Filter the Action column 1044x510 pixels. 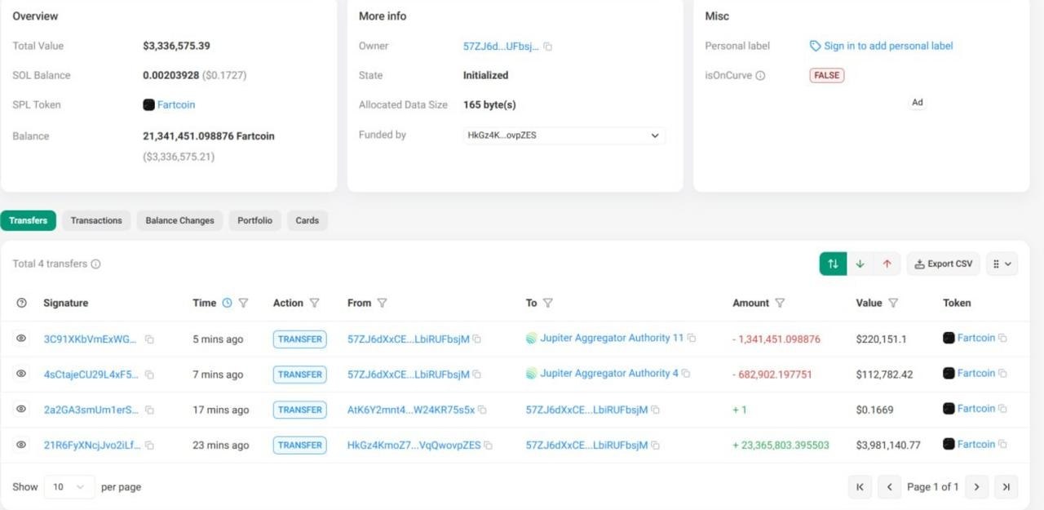click(315, 303)
